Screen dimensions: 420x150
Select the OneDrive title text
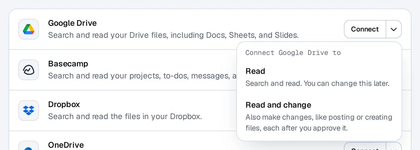pyautogui.click(x=66, y=145)
